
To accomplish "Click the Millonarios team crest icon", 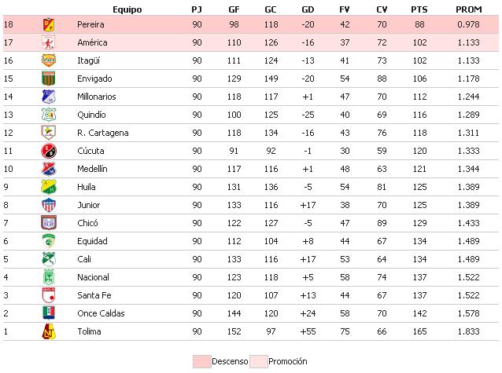I will (x=49, y=97).
